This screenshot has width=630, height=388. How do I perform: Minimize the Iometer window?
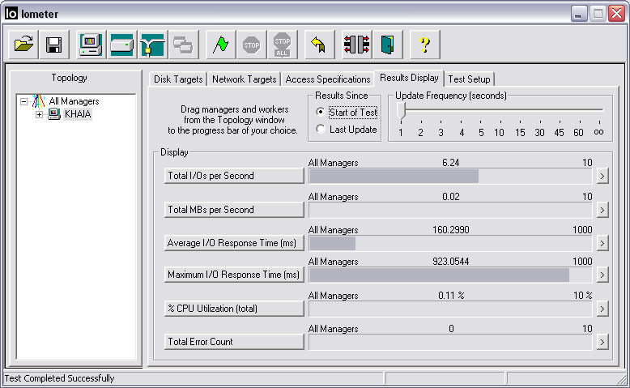(578, 14)
